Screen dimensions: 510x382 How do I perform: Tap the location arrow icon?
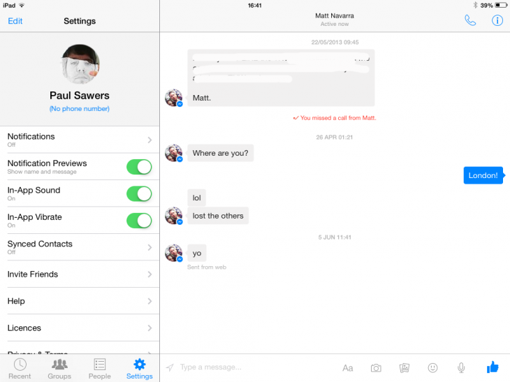(170, 368)
